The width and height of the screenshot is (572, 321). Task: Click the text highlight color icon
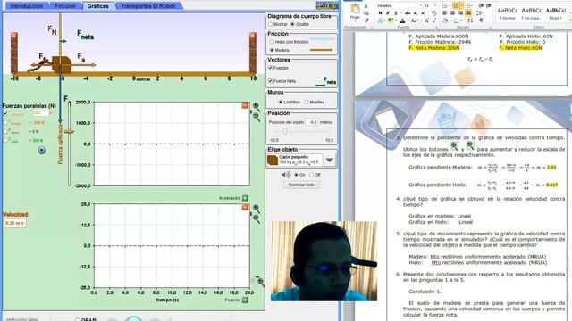[x=391, y=21]
